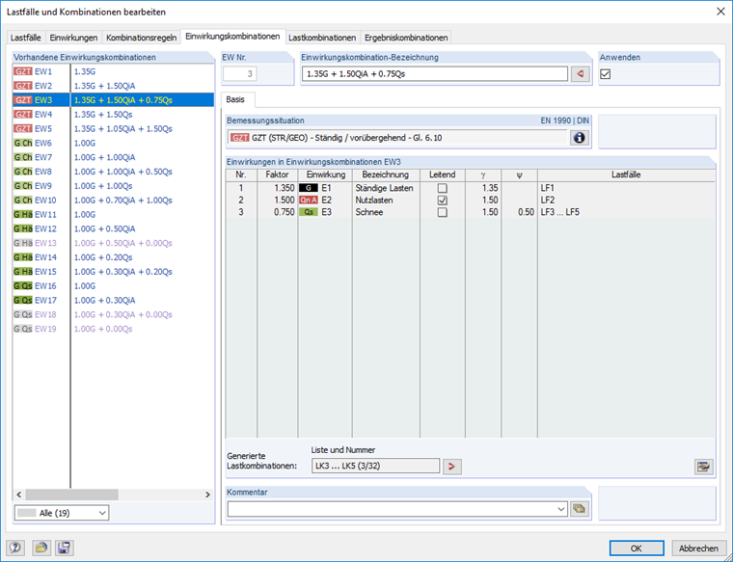Select combination EW1 1.35G

113,71
